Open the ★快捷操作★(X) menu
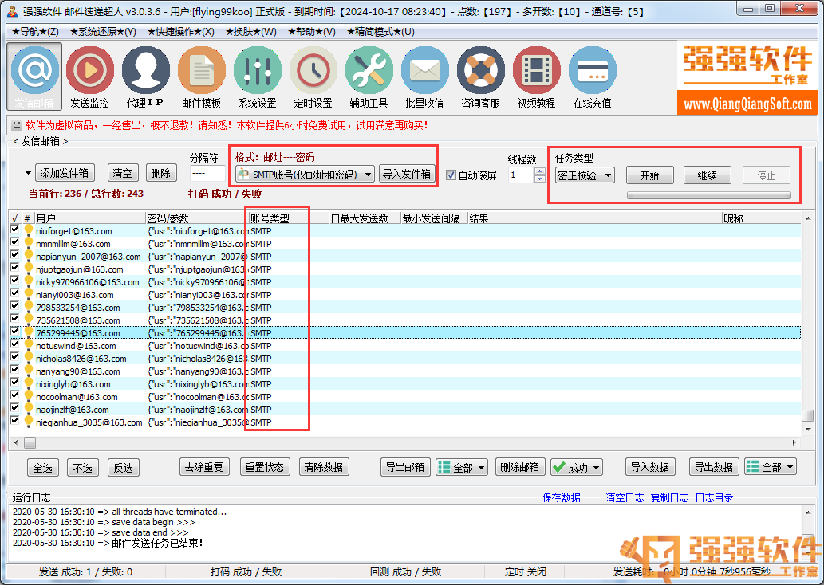The height and width of the screenshot is (585, 824). [x=181, y=32]
